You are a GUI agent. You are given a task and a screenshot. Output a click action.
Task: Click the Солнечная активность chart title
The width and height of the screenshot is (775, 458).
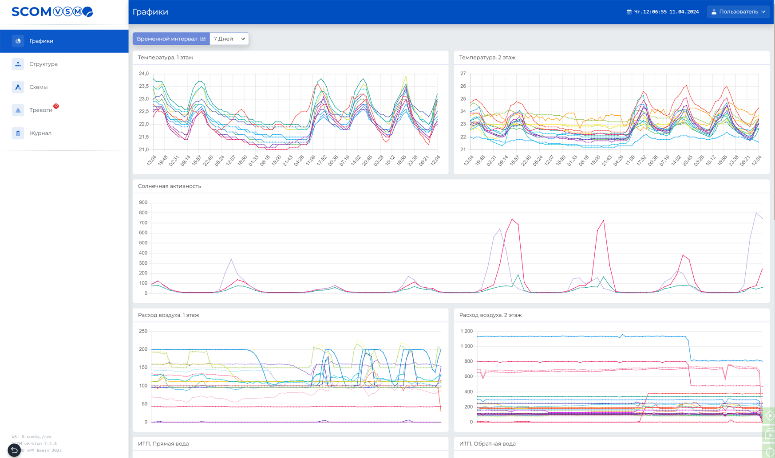tap(170, 186)
